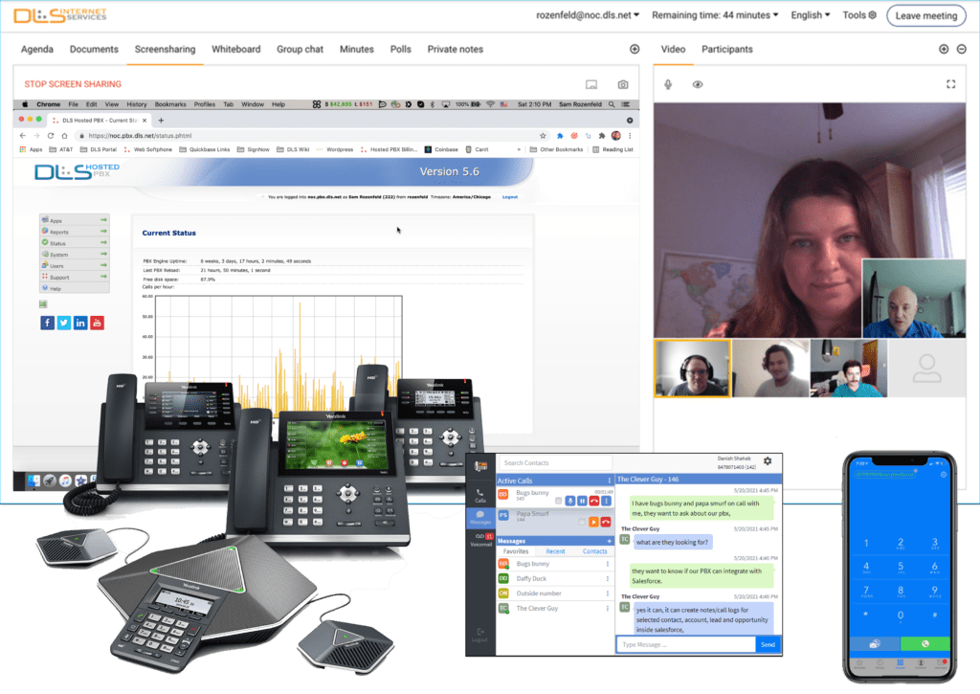980x694 pixels.
Task: Expand the English language dropdown
Action: 811,15
